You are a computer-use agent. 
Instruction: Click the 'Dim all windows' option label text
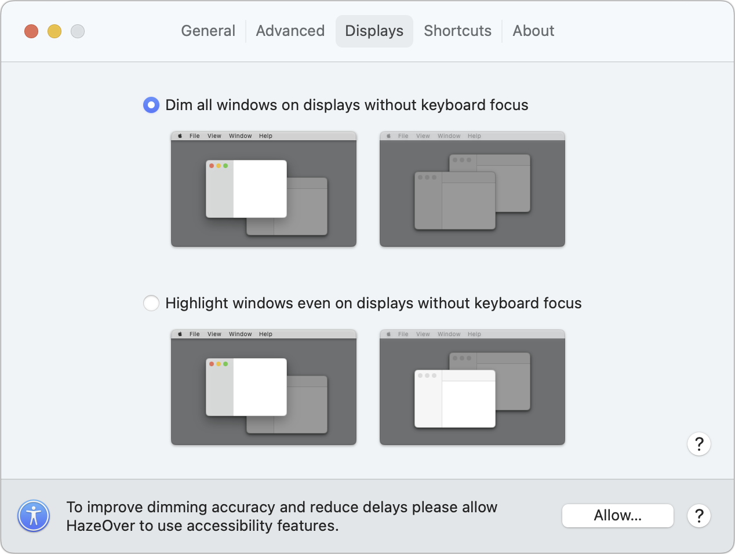click(x=347, y=105)
